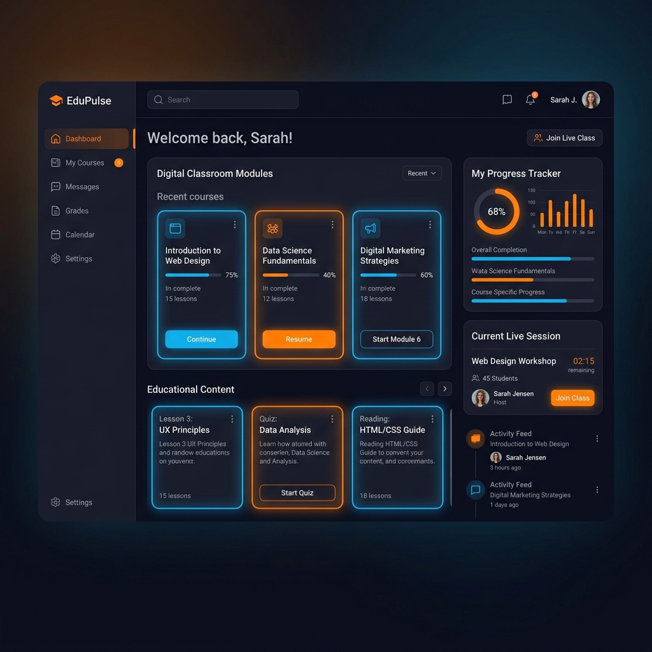
Task: Click the Overall Completion progress bar
Action: point(532,259)
